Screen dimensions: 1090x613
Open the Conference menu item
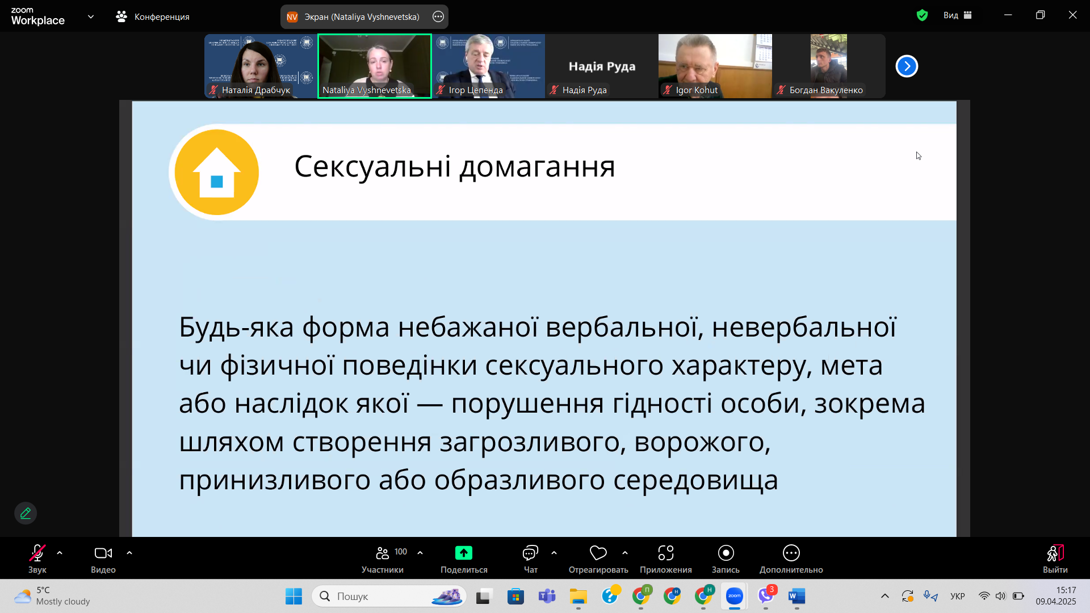tap(153, 16)
